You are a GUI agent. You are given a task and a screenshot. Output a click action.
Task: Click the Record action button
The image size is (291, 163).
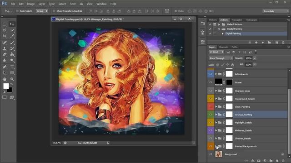pos(256,43)
